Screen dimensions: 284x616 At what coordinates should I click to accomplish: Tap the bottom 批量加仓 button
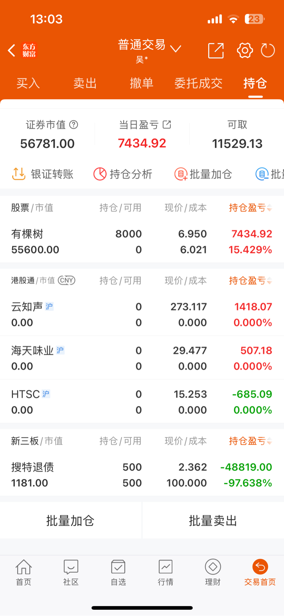[x=71, y=520]
